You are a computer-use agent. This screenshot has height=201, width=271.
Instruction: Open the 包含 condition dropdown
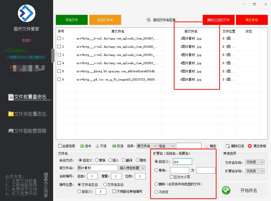[x=167, y=146]
